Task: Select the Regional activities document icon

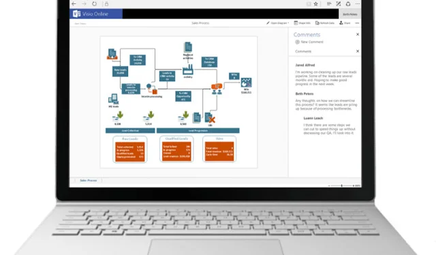Action: click(x=188, y=47)
